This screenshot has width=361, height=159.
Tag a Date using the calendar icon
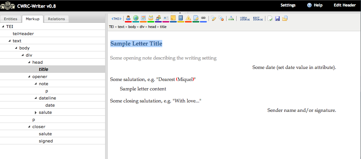coord(143,18)
